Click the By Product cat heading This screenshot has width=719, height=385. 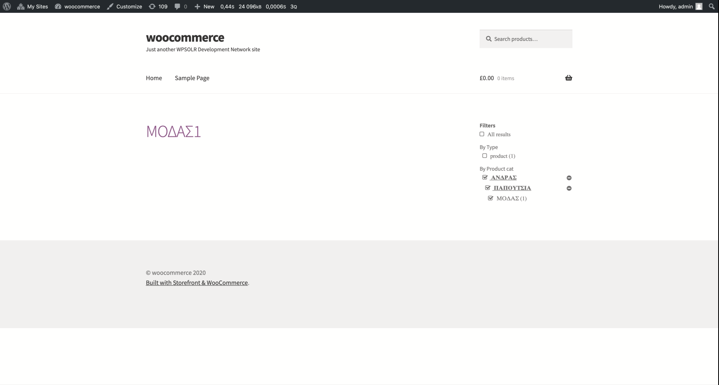coord(496,169)
